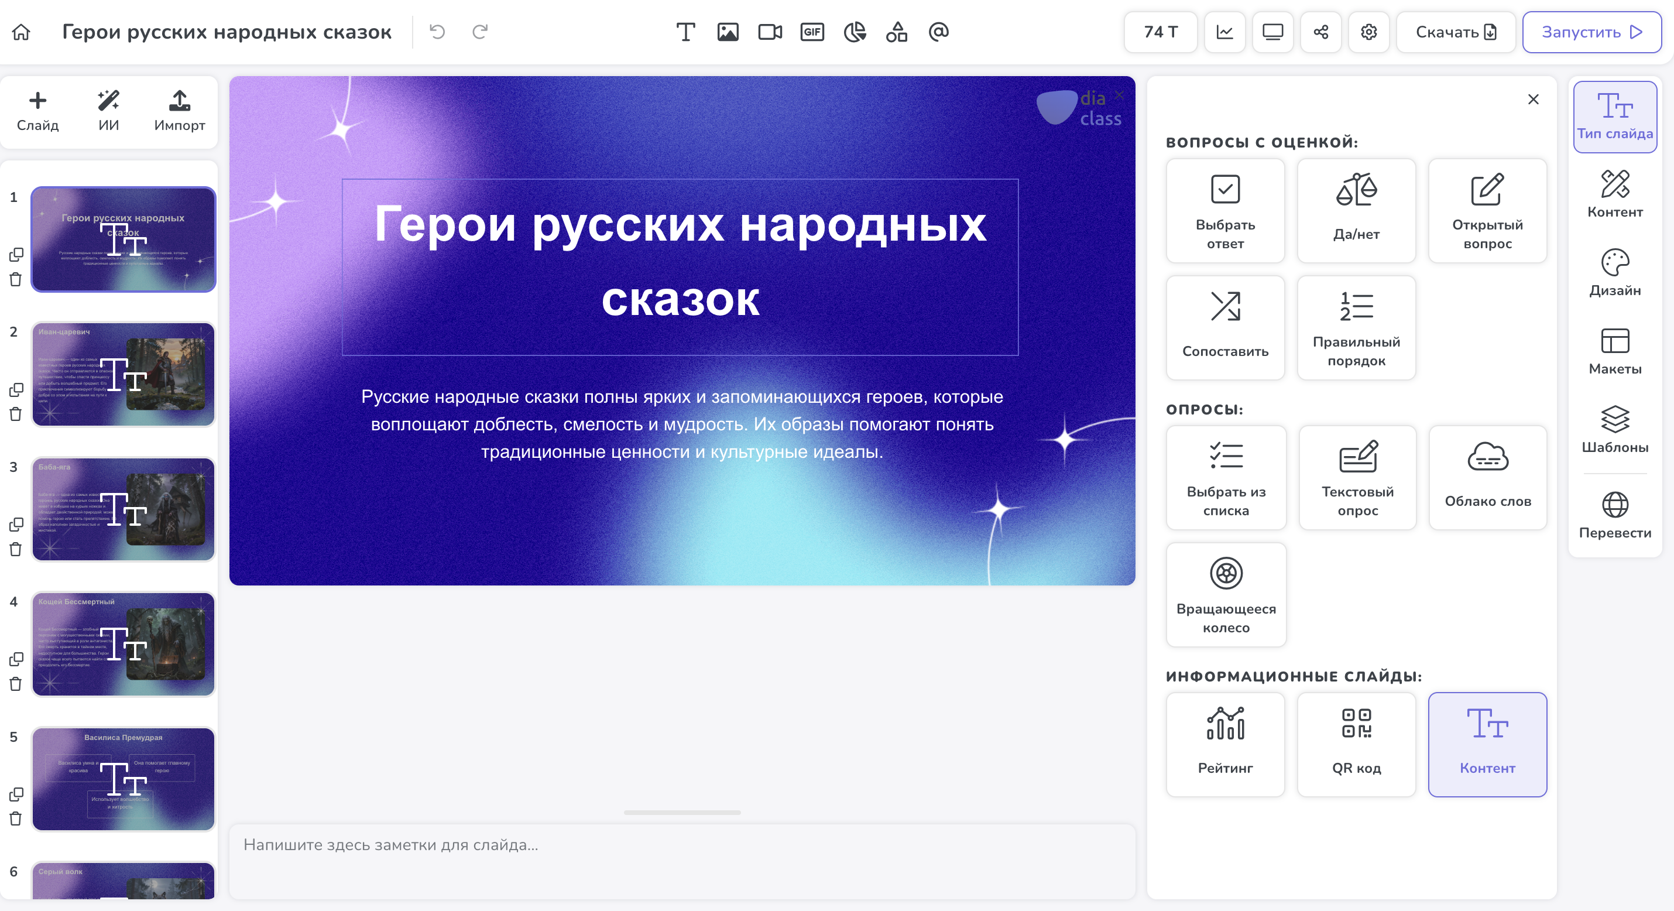Screen dimensions: 1674x911
Task: Switch to Макеты sidebar tab
Action: click(x=1615, y=352)
